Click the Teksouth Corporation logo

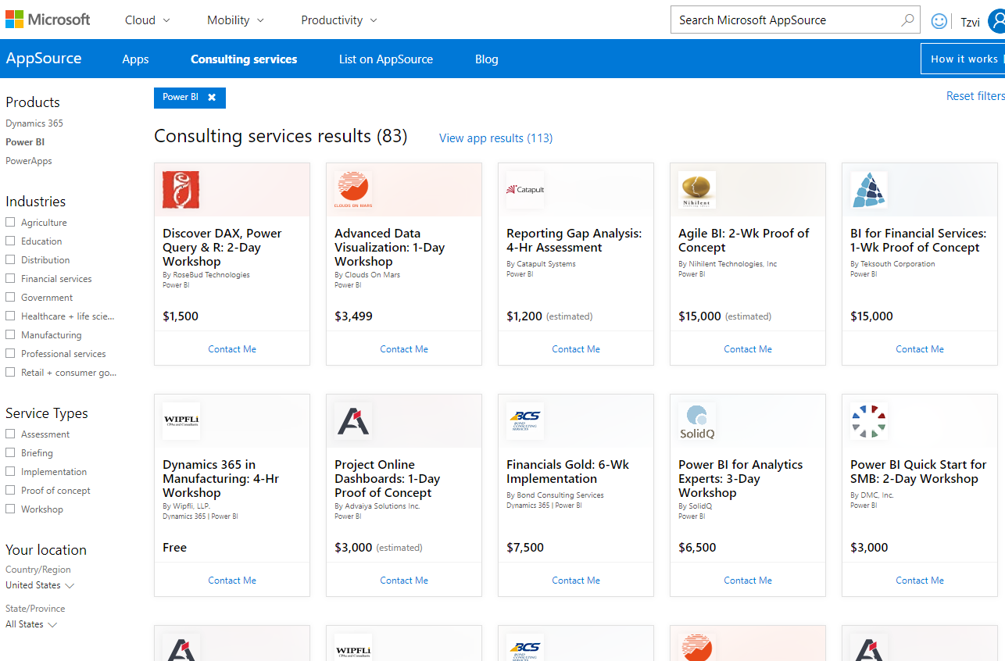click(869, 190)
